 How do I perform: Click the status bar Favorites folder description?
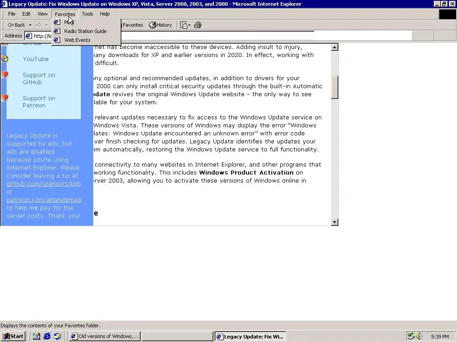coord(50,326)
